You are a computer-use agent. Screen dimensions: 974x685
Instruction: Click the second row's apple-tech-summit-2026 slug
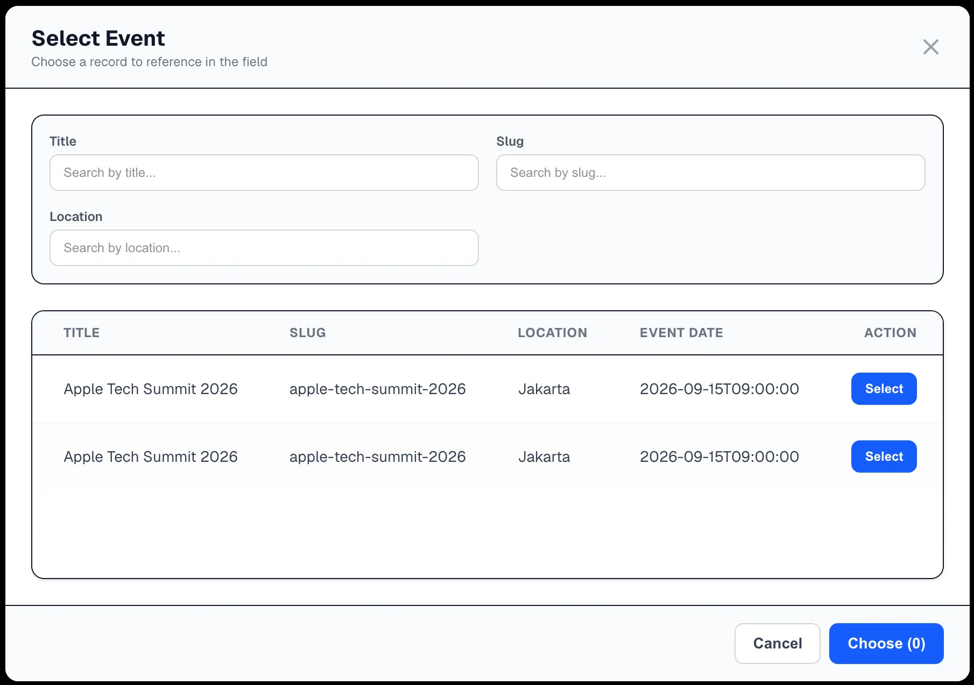(378, 456)
